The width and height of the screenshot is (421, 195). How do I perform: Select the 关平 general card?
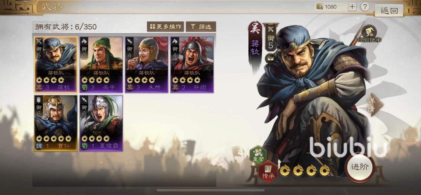pyautogui.click(x=101, y=65)
